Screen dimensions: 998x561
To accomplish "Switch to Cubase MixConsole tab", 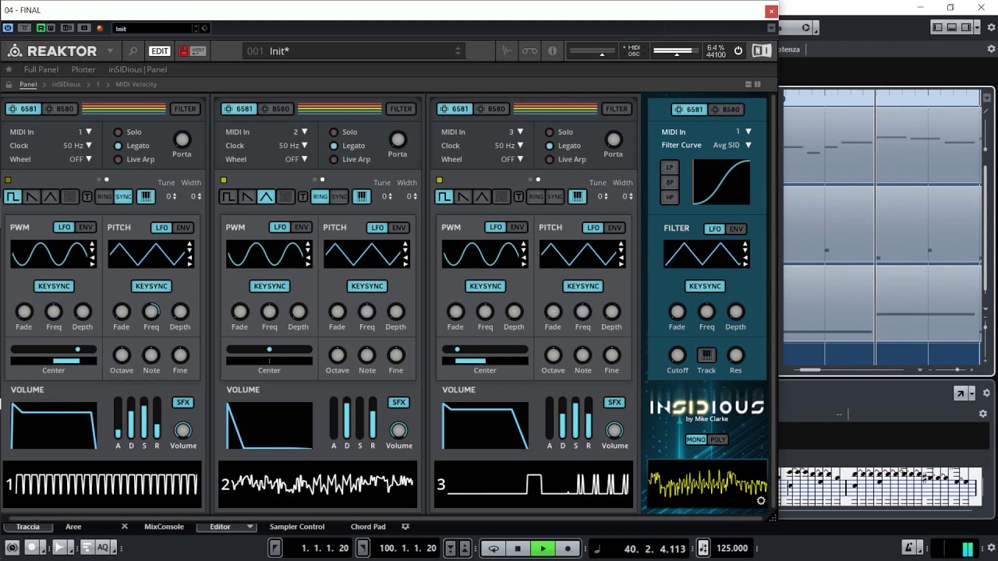I will [164, 527].
